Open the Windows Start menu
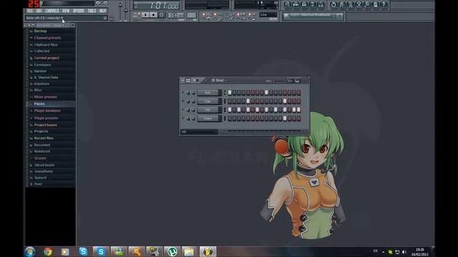 (x=30, y=251)
